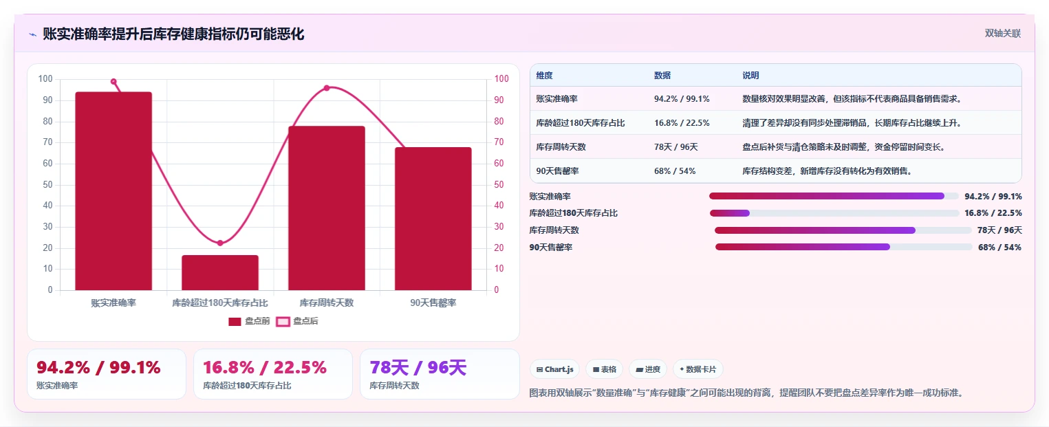Click the 16.8% / 22.5% table value
The image size is (1049, 427).
point(682,123)
